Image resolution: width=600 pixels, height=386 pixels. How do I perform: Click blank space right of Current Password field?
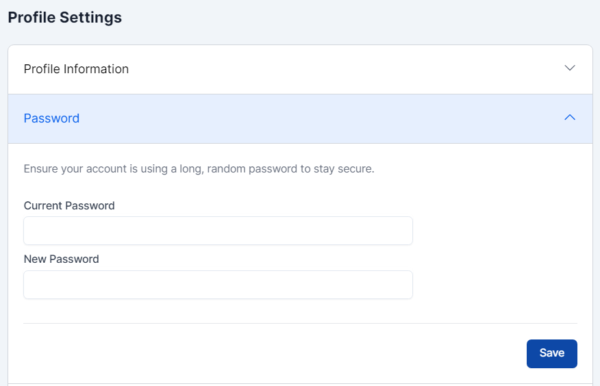(x=495, y=231)
